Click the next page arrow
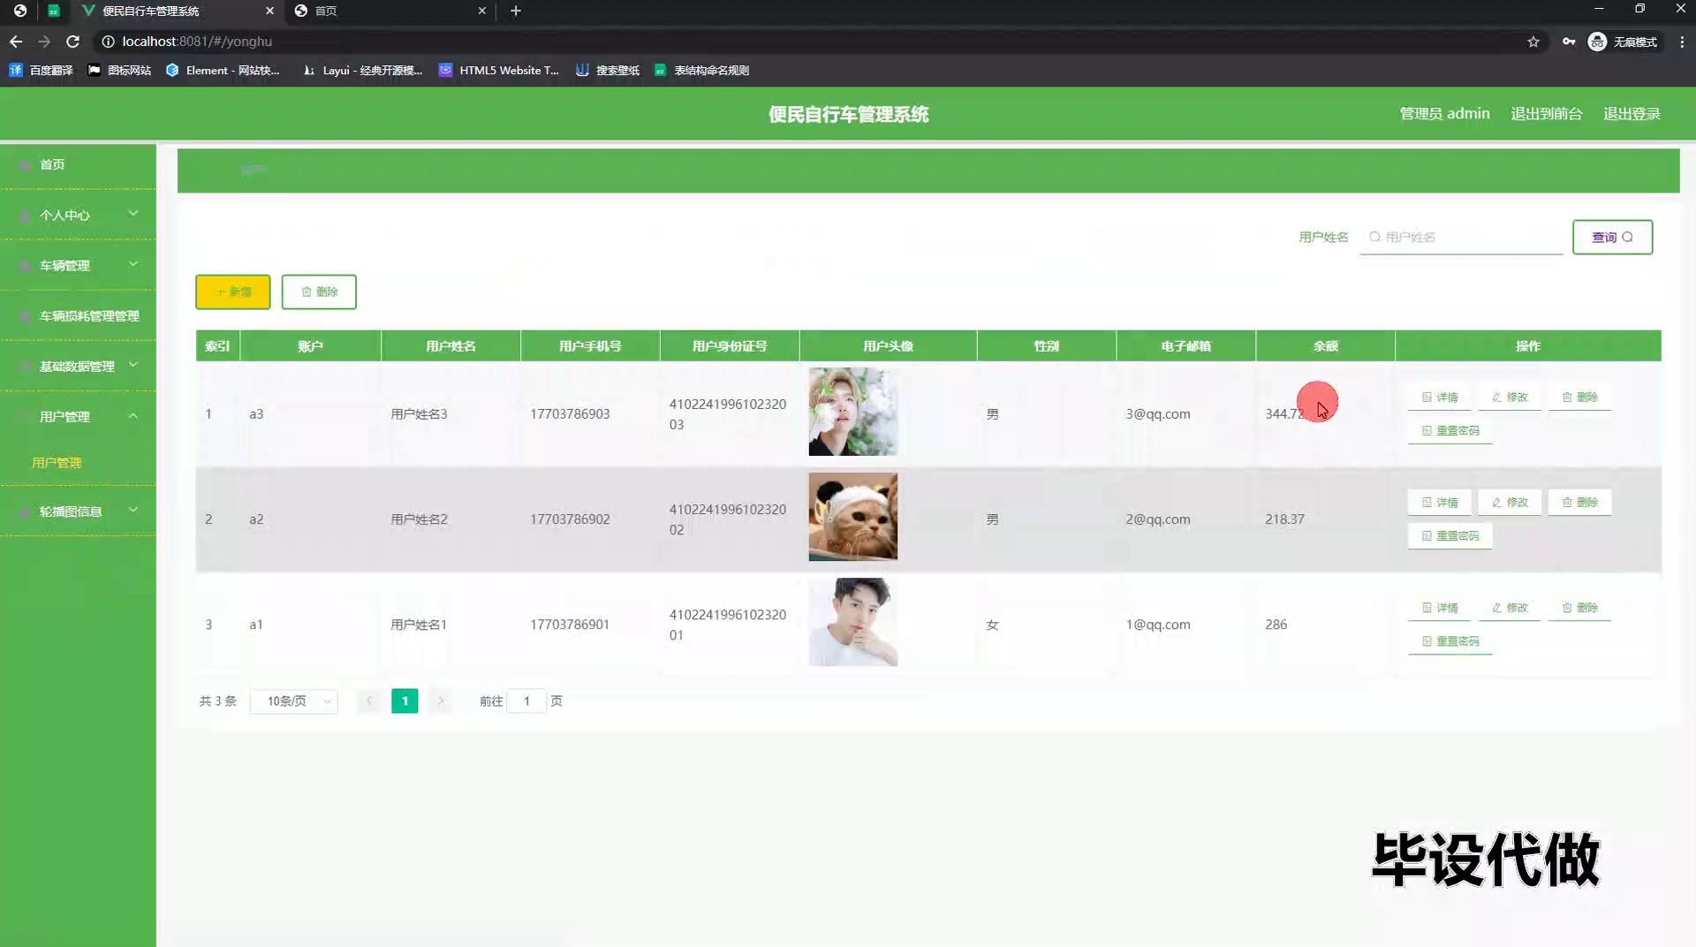 pyautogui.click(x=441, y=701)
